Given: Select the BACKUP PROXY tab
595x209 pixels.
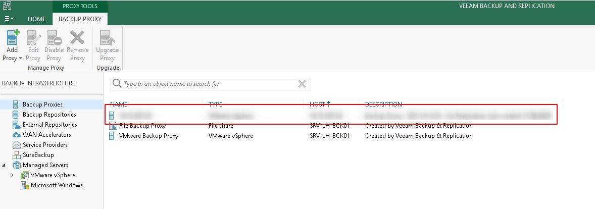Looking at the screenshot, I should (x=80, y=19).
